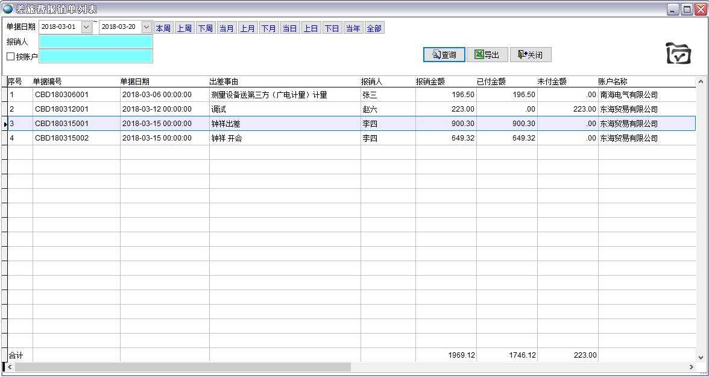Close the list with the 关闭 button

(531, 55)
